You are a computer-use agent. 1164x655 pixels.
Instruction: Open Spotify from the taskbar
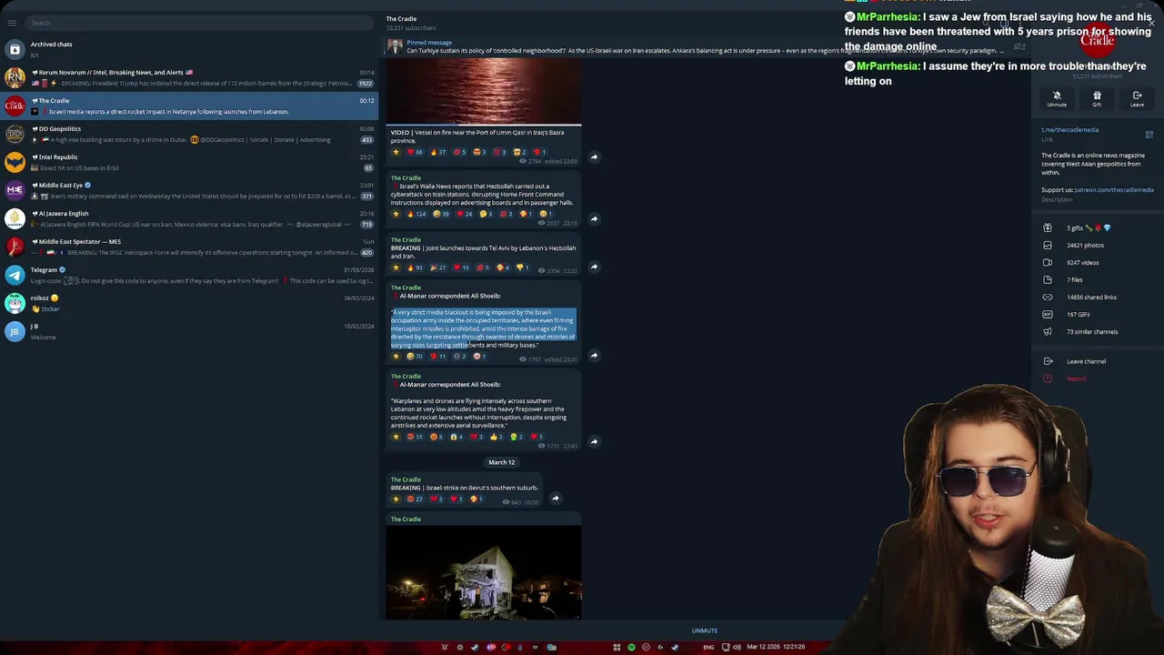(631, 647)
